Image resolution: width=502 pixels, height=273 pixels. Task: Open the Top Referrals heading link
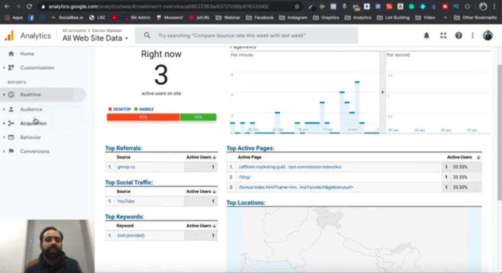click(x=123, y=148)
